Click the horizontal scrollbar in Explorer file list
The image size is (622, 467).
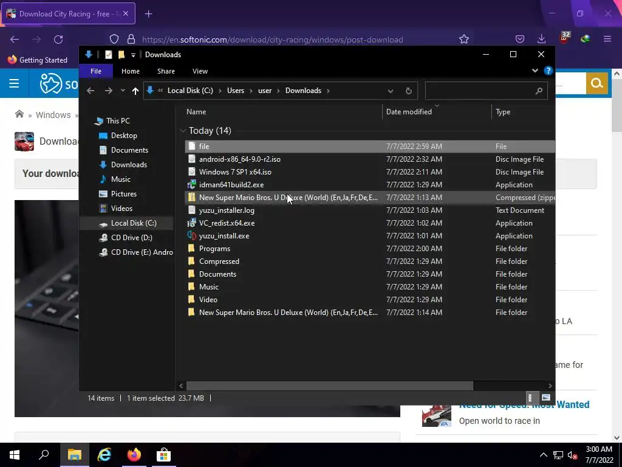click(x=329, y=386)
